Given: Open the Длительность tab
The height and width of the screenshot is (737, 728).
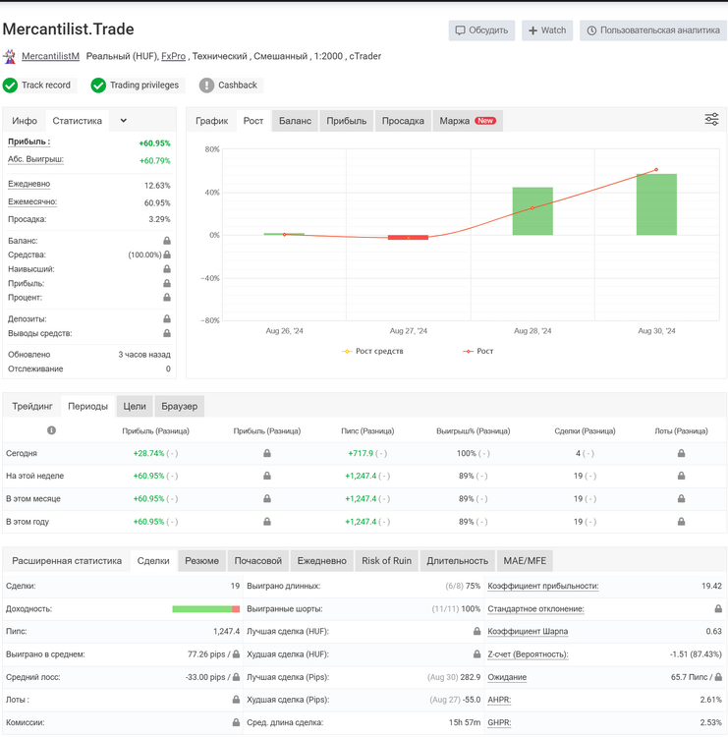Looking at the screenshot, I should coord(457,561).
